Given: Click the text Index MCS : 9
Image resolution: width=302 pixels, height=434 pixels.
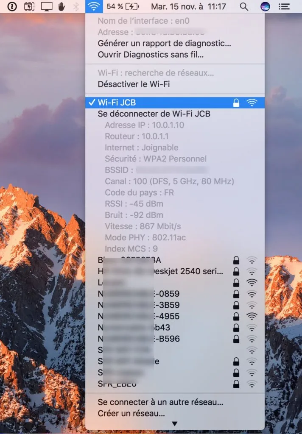Looking at the screenshot, I should tap(131, 249).
